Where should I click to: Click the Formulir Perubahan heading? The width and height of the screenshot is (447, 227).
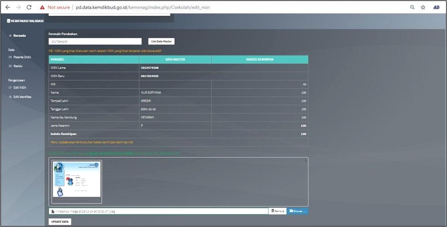point(63,34)
